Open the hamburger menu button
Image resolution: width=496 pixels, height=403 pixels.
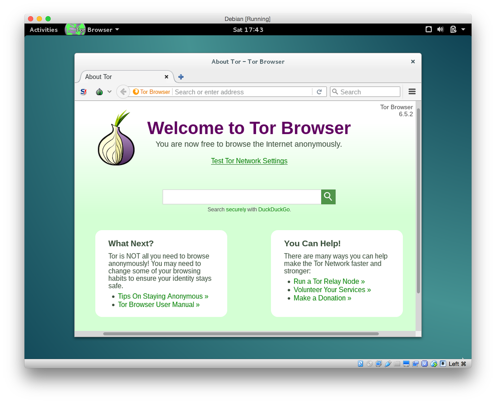[412, 91]
